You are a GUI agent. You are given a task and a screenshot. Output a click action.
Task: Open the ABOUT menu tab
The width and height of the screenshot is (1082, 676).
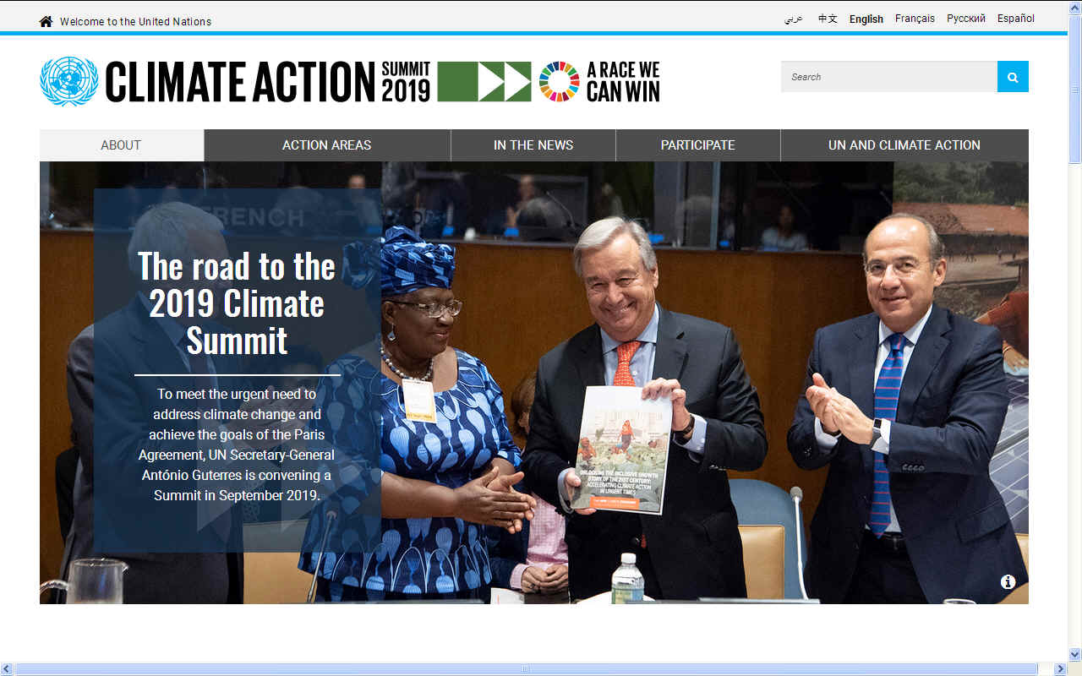[122, 145]
